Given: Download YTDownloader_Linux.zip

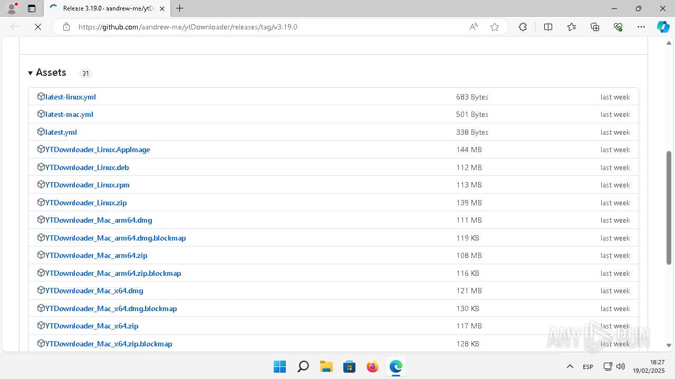Looking at the screenshot, I should tap(86, 203).
